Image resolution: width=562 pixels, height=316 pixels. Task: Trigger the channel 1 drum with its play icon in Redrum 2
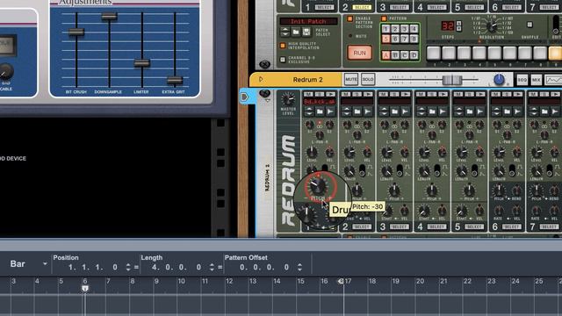pos(331,94)
